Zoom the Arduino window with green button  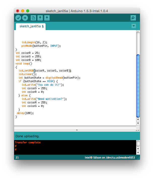(x=28, y=11)
